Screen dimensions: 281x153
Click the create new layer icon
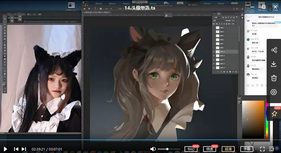point(233,72)
